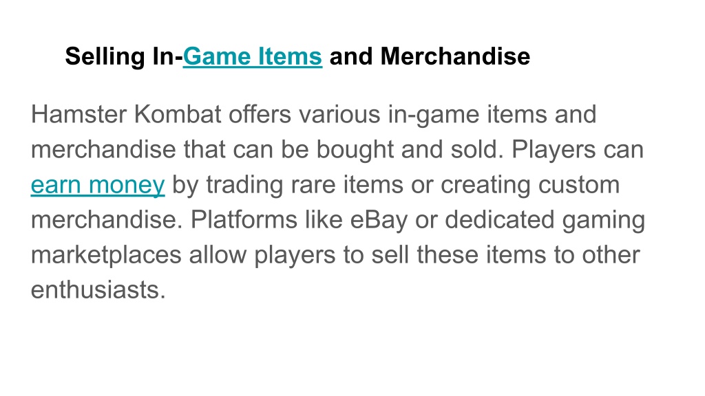Viewport: 705px width, 396px height.
Task: Click the word Merchandise in the title
Action: [455, 56]
